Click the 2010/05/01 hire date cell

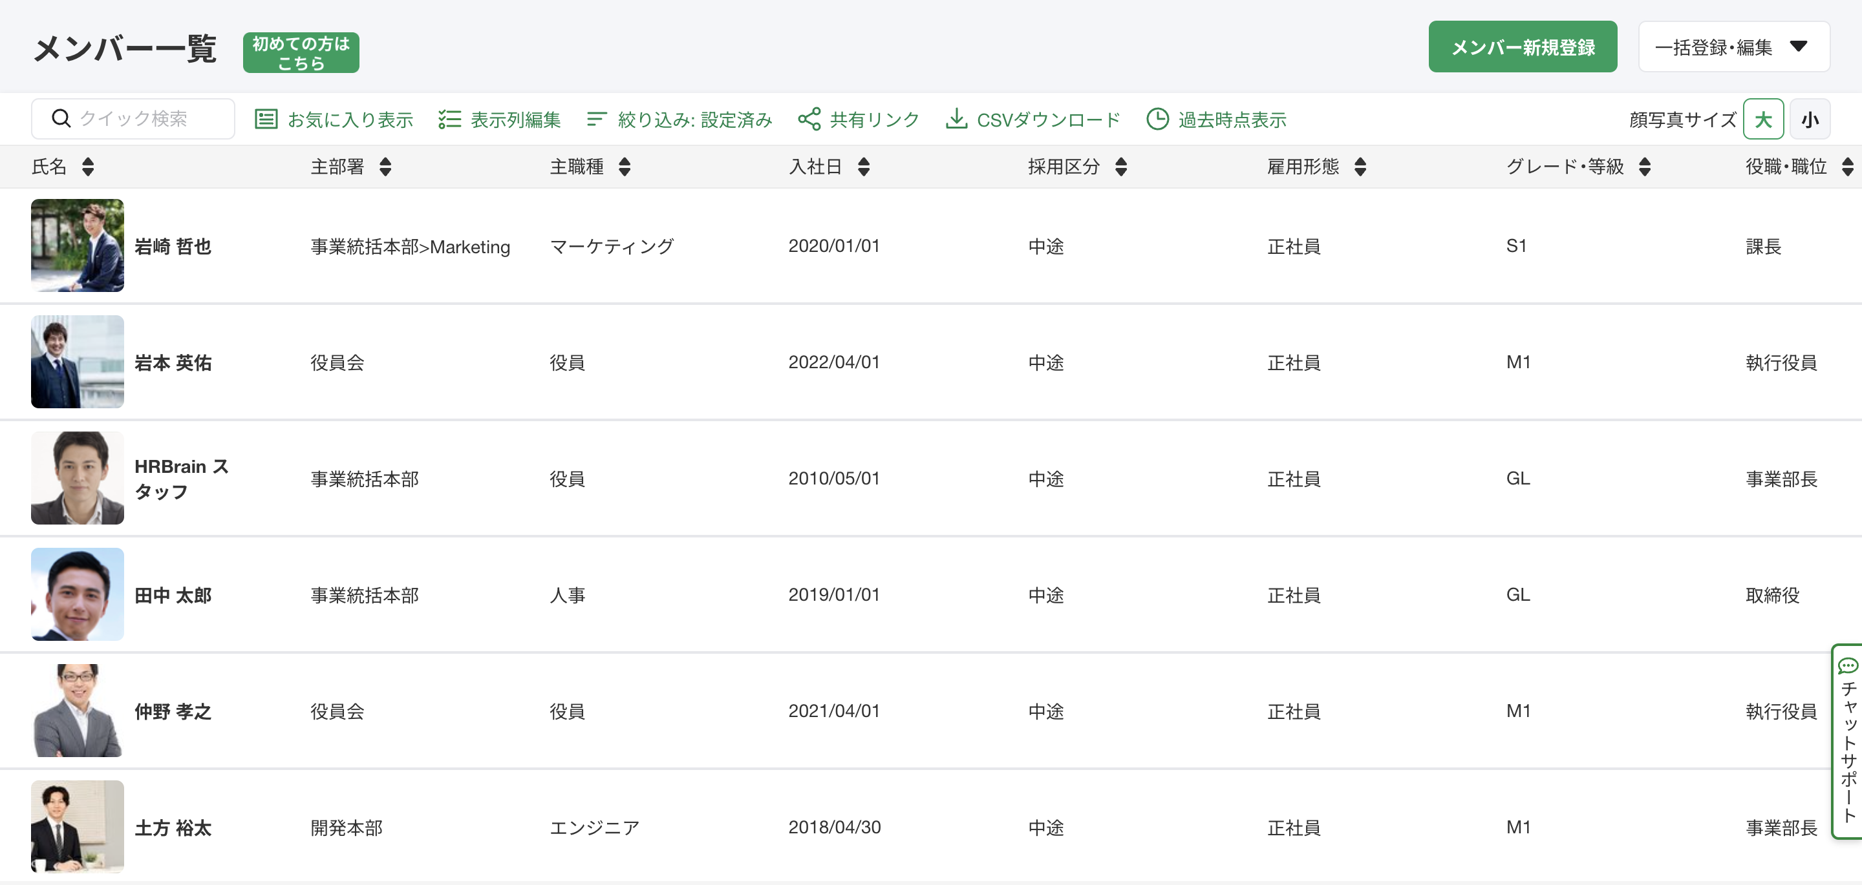[x=834, y=479]
